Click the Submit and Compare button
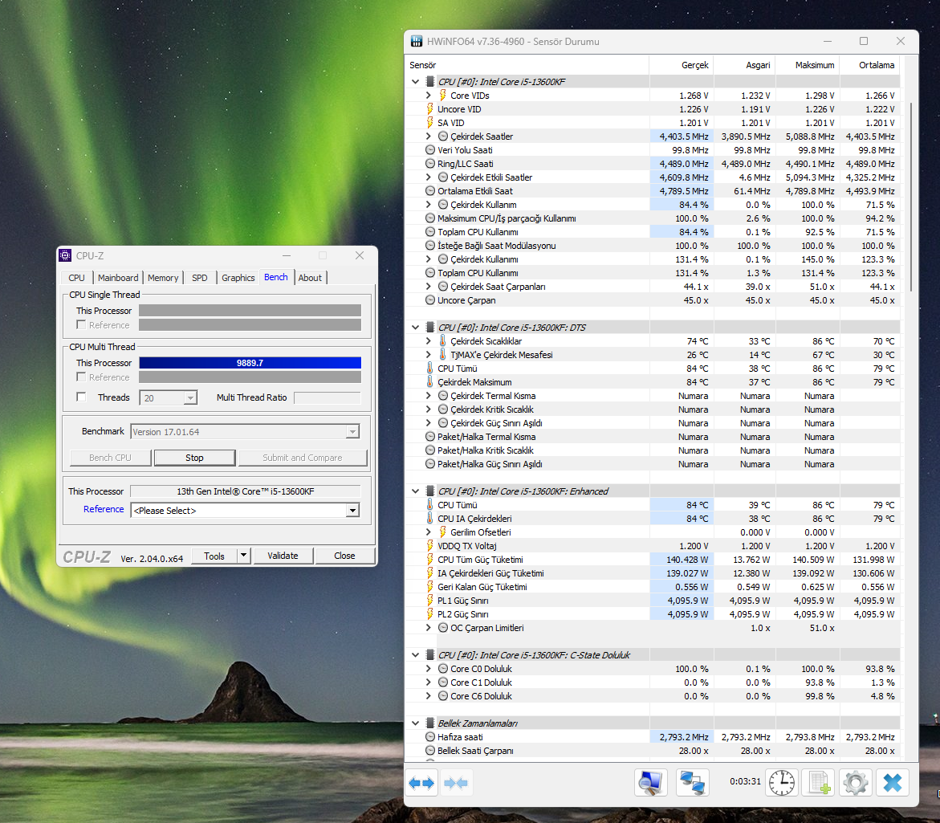Screen dimensions: 940x823 [x=303, y=458]
